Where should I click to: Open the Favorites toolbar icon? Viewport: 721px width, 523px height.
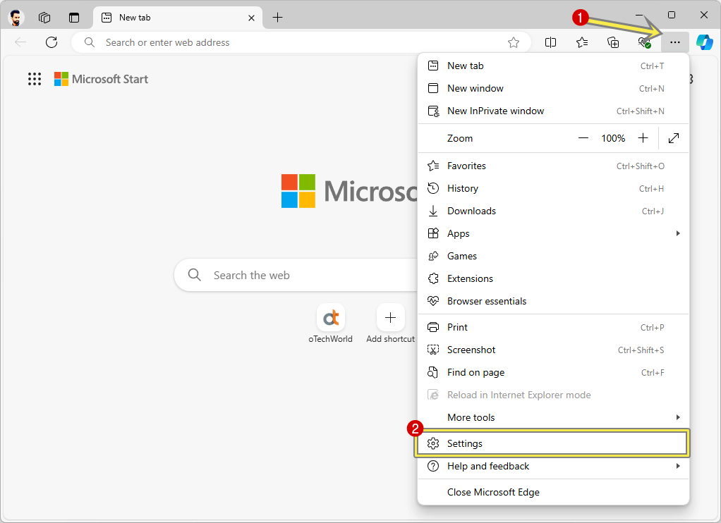tap(582, 42)
